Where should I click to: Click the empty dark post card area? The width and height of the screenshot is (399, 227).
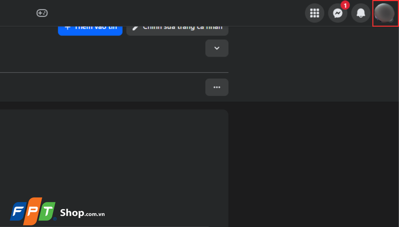tap(114, 168)
